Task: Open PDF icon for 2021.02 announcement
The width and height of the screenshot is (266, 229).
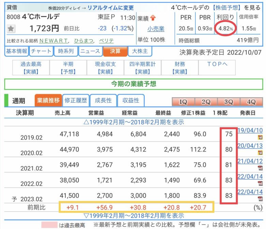Action: click(260, 168)
